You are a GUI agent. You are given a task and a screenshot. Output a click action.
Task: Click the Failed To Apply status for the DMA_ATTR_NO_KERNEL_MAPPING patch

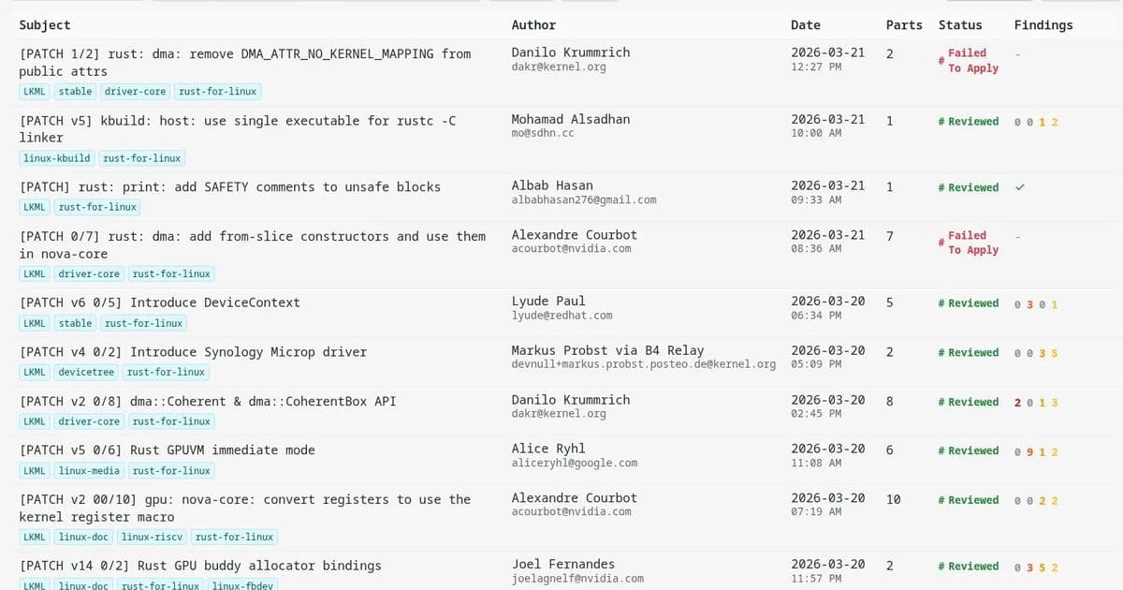click(x=972, y=61)
